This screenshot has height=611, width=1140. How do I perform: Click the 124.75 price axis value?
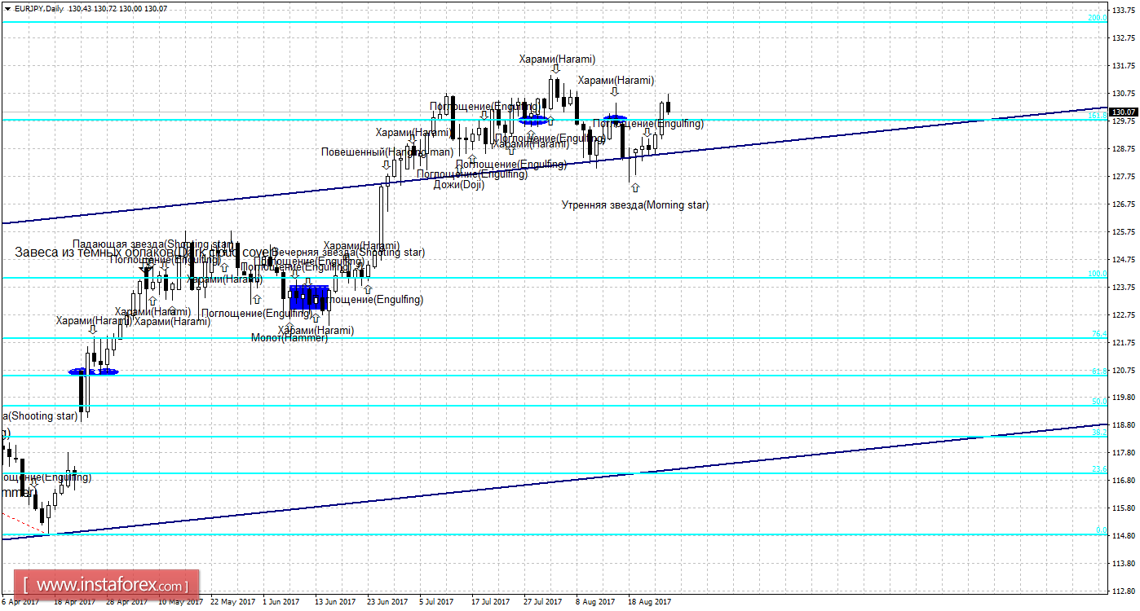click(x=1124, y=260)
